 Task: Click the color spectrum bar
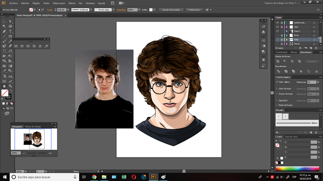(297, 168)
